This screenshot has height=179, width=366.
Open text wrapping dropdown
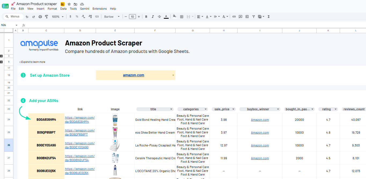tap(217, 17)
